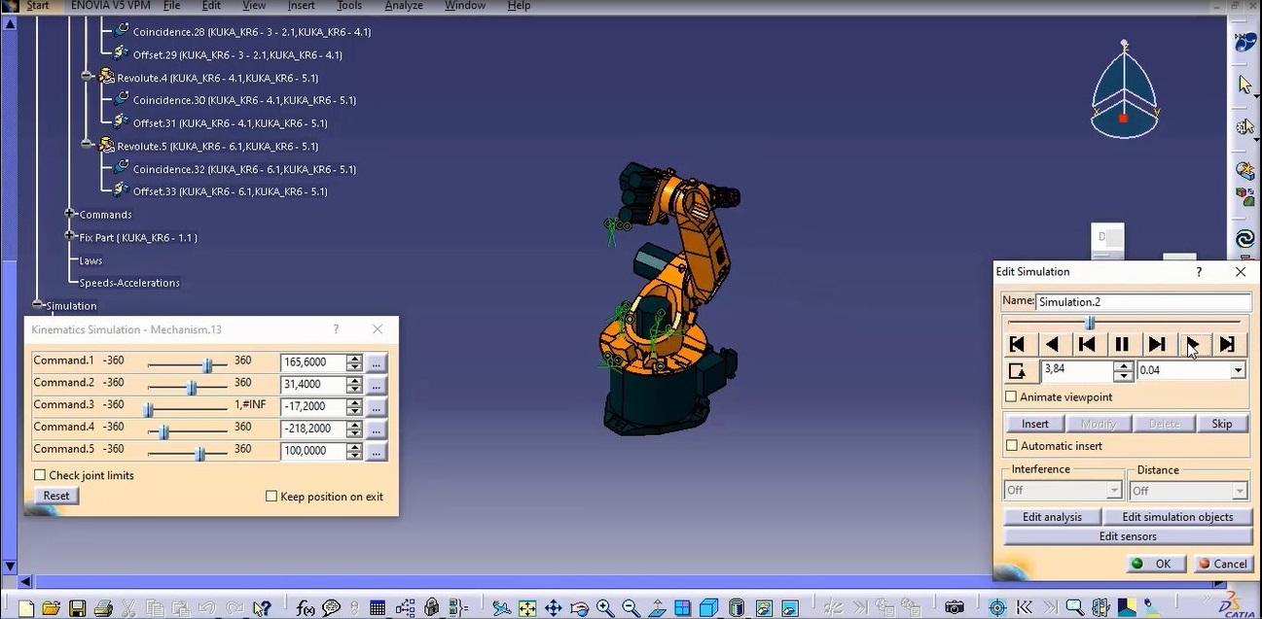Select the Pan four-arrow icon
The width and height of the screenshot is (1262, 619).
pos(553,608)
